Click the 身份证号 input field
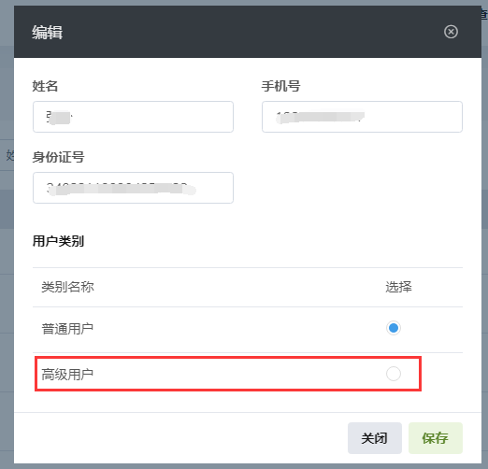488x469 pixels. point(133,188)
